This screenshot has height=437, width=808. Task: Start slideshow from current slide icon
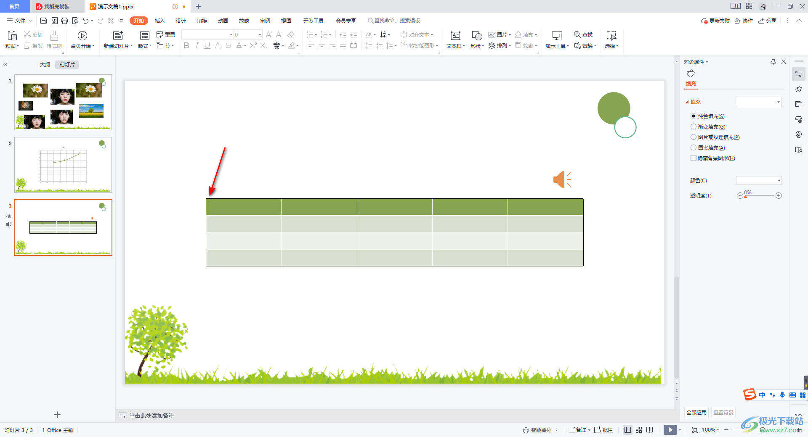[82, 36]
